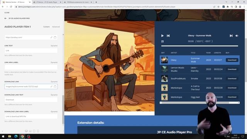Click the link picker icon in the pixabay URL field
Image resolution: width=247 pixels, height=139 pixels.
click(x=51, y=37)
